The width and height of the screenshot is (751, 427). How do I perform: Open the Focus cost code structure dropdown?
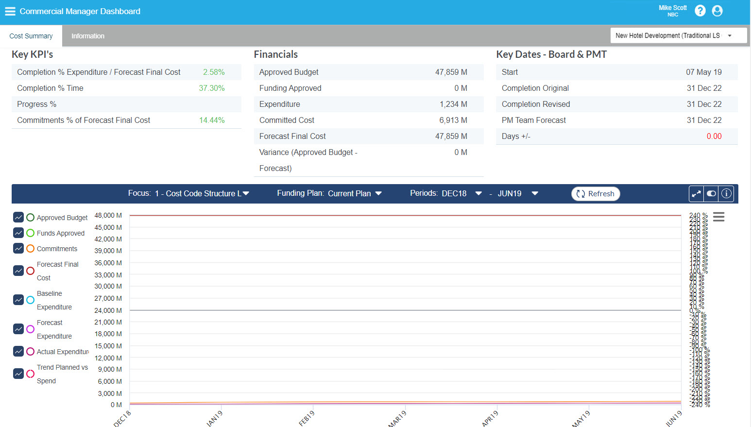[246, 193]
